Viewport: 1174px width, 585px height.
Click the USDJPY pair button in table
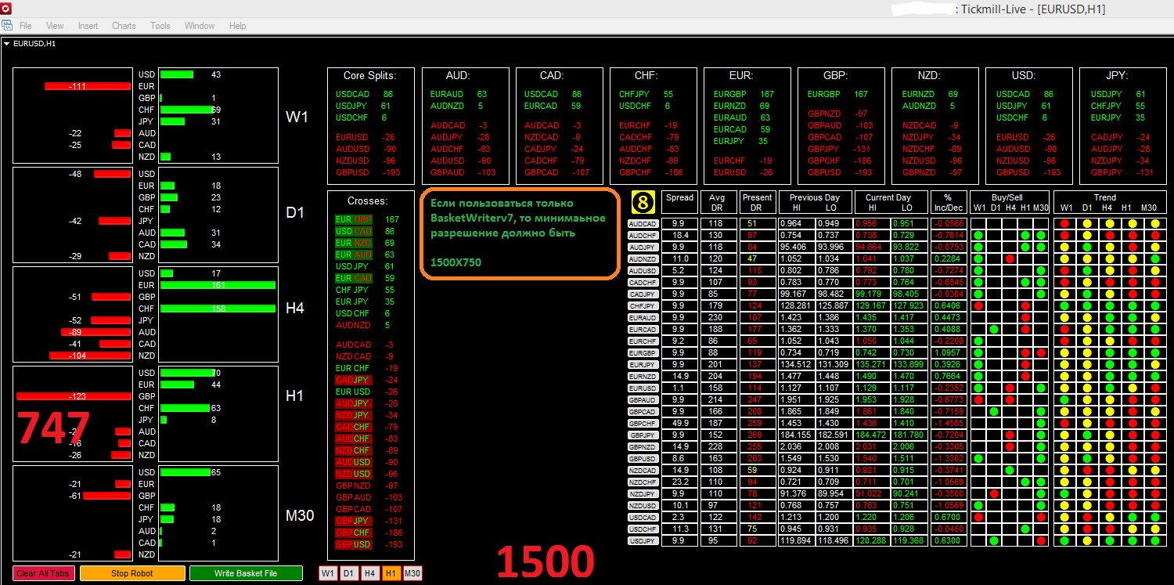tap(643, 540)
